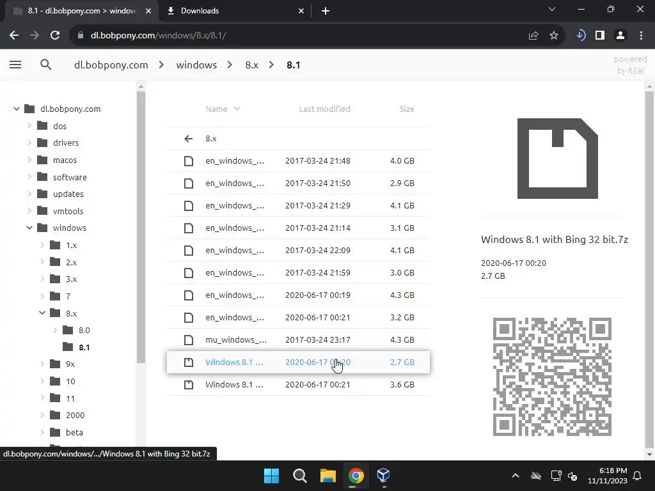Open the updates folder in tree
Viewport: 655px width, 491px height.
(68, 194)
